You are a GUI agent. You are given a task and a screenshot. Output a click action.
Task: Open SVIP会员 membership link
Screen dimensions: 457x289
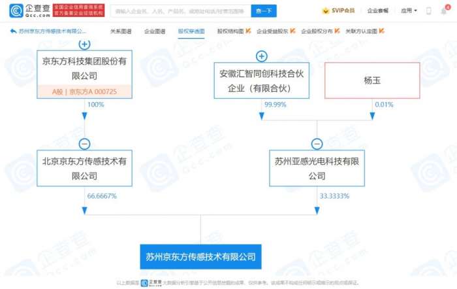[343, 10]
